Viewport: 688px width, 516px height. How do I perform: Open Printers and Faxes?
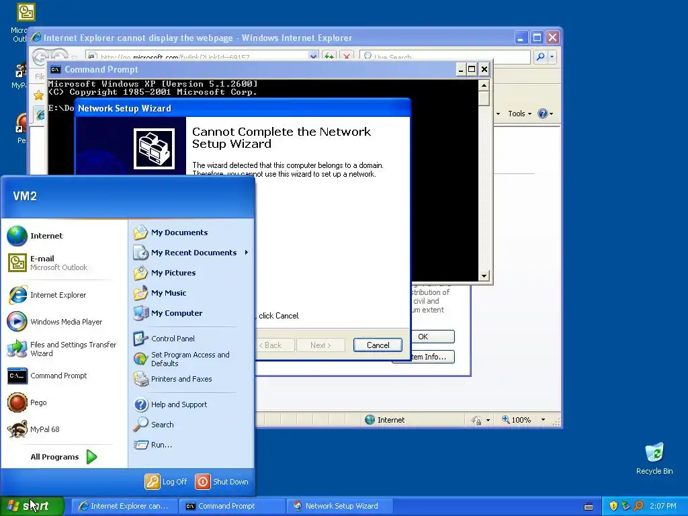click(x=173, y=379)
